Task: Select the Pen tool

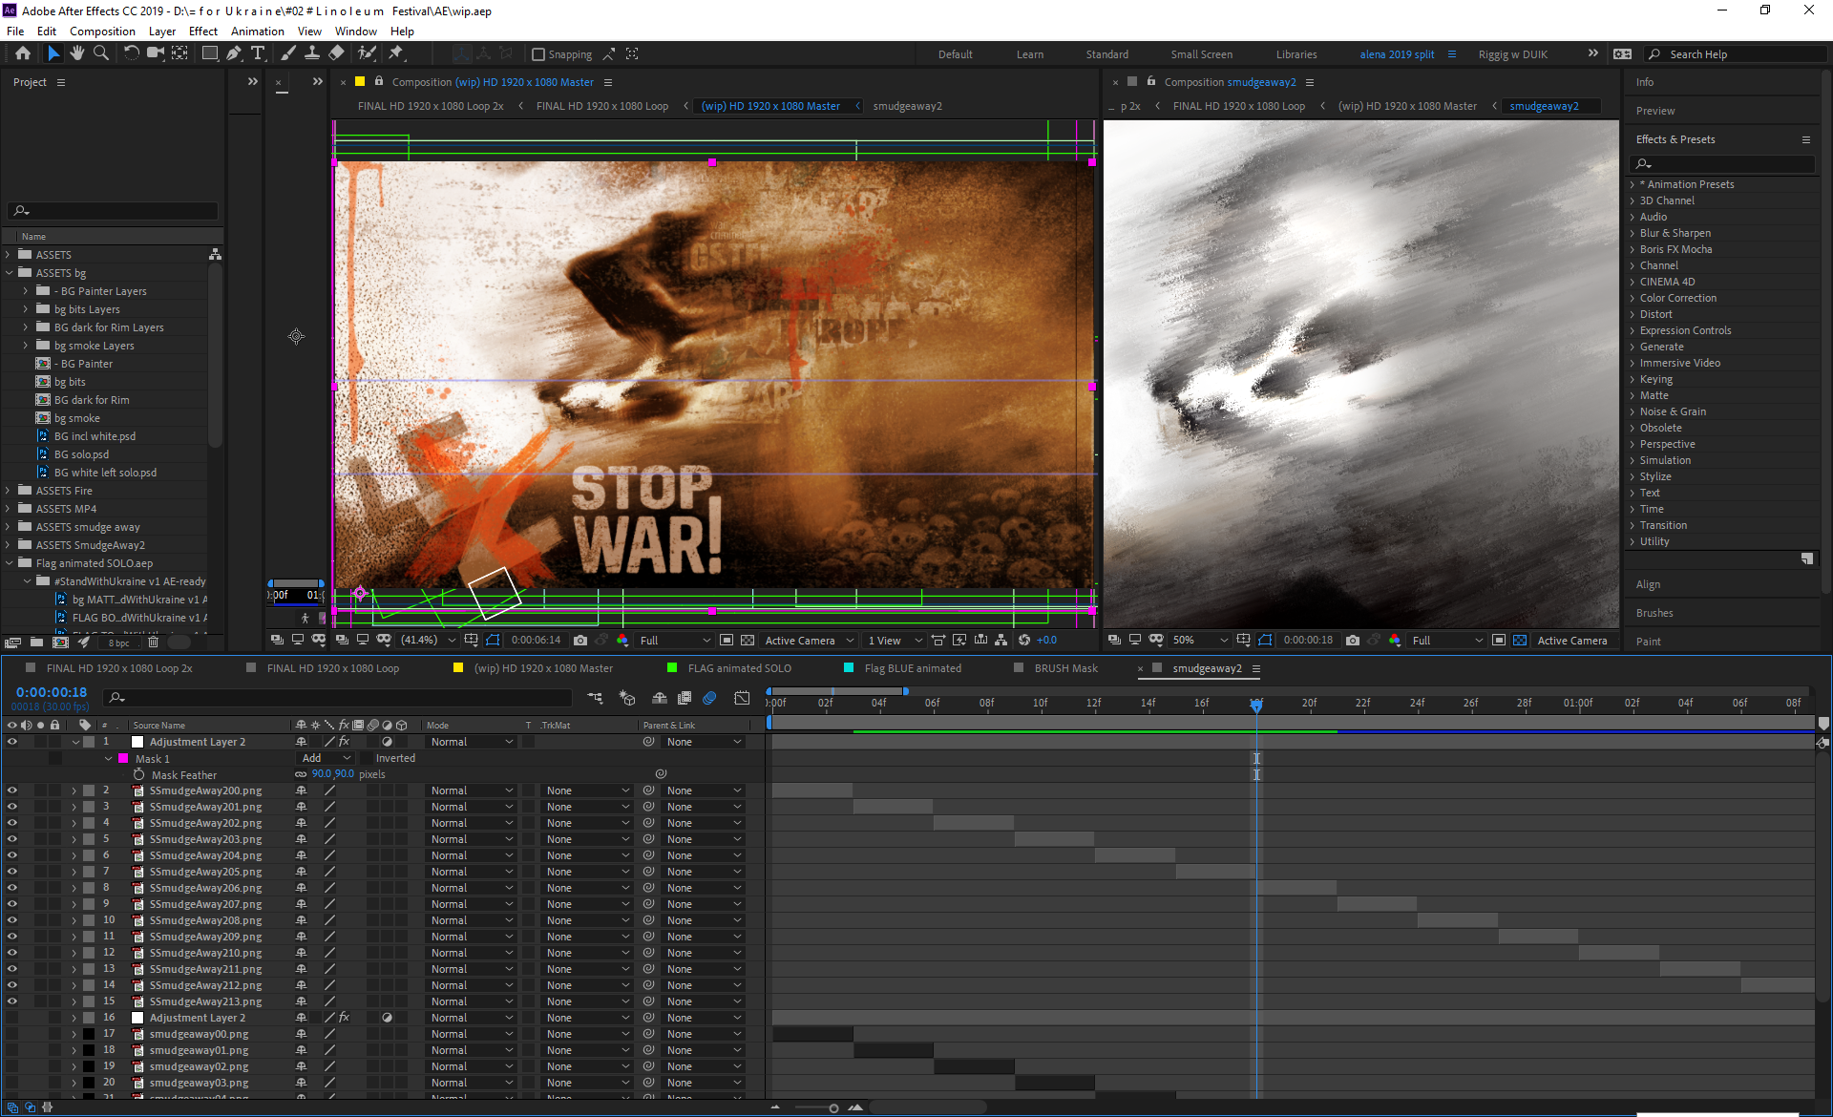Action: point(234,53)
